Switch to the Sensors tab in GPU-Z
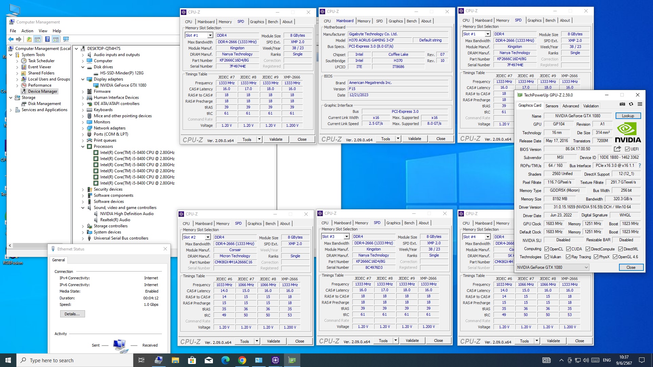This screenshot has height=367, width=653. (x=552, y=106)
